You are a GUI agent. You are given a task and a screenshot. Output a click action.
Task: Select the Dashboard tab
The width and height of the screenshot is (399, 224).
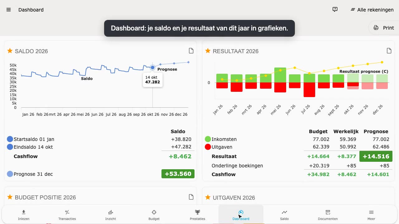[241, 215]
